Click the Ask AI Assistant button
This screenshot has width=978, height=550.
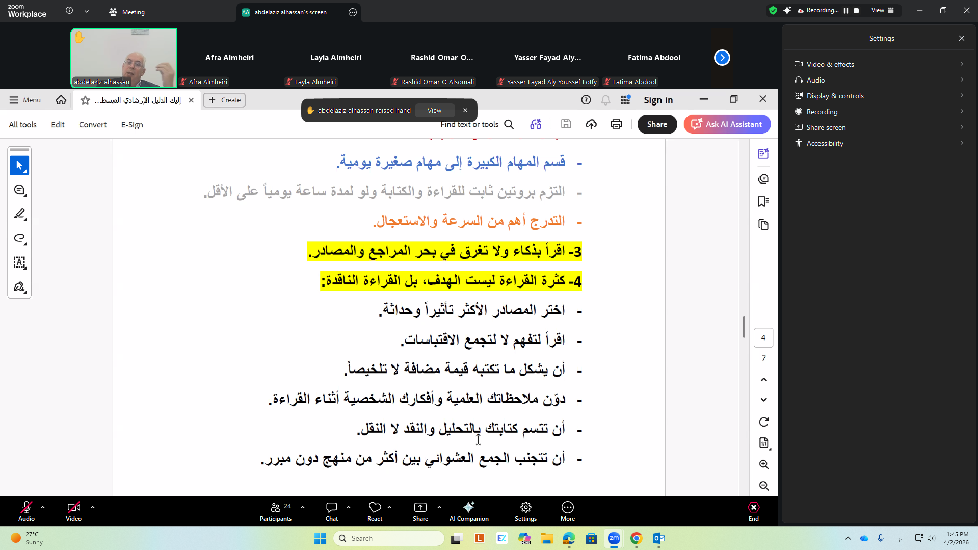coord(727,124)
